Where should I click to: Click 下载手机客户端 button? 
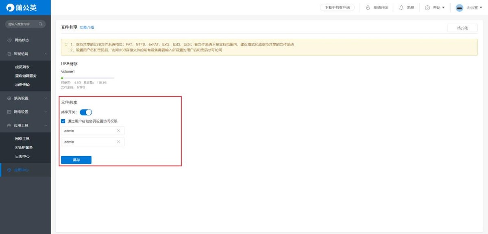337,8
